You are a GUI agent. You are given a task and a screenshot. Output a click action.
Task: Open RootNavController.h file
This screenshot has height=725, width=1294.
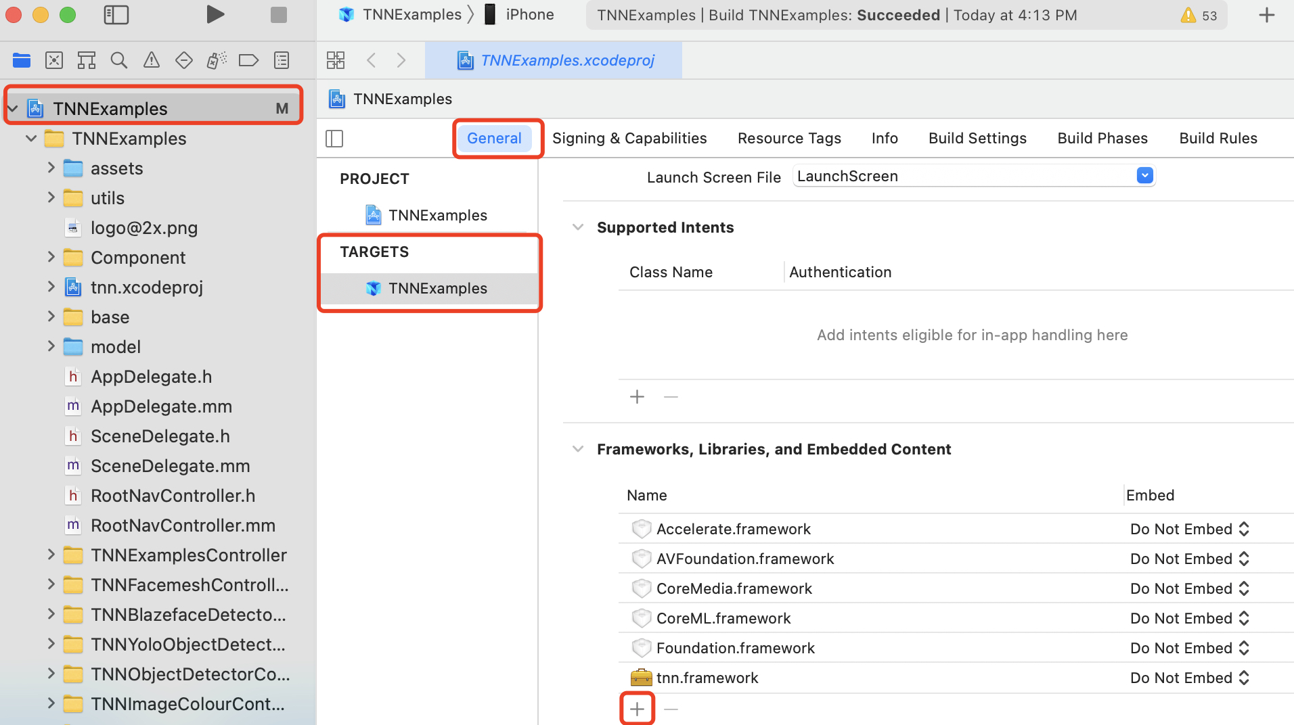160,496
